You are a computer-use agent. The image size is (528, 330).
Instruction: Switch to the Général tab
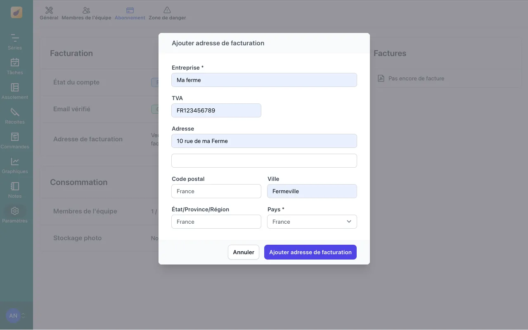click(x=49, y=13)
